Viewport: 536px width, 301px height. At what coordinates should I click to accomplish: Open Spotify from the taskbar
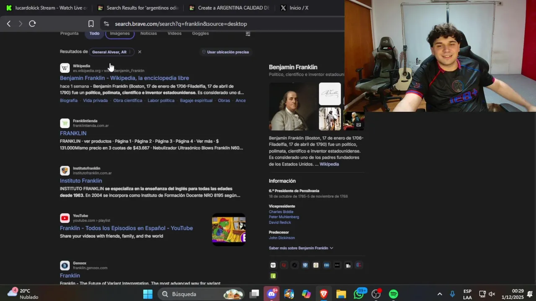pyautogui.click(x=393, y=294)
